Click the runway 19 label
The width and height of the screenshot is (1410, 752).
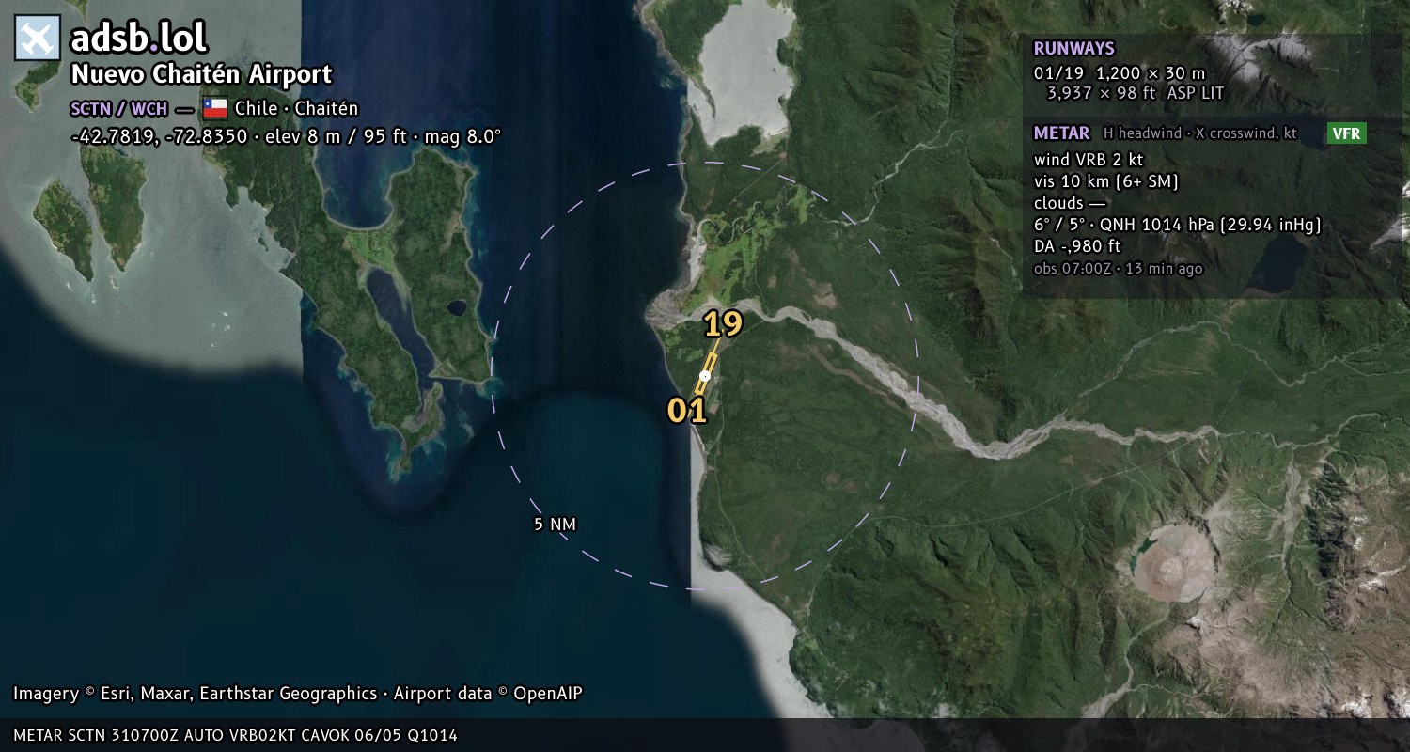pos(723,324)
